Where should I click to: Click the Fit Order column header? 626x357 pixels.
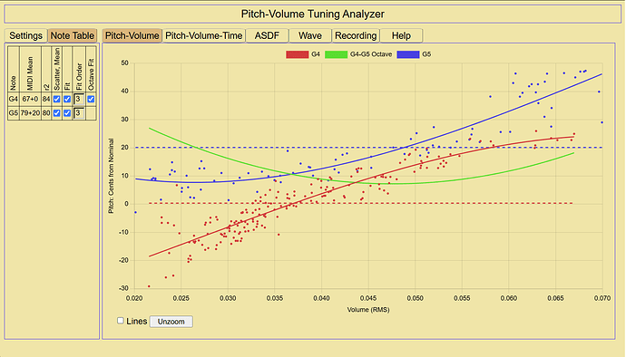[x=79, y=77]
